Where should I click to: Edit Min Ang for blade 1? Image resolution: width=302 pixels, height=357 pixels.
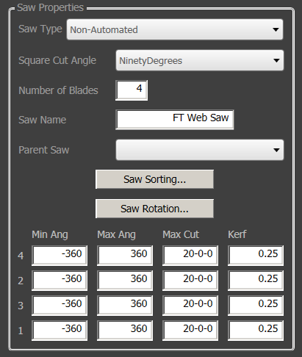(60, 331)
